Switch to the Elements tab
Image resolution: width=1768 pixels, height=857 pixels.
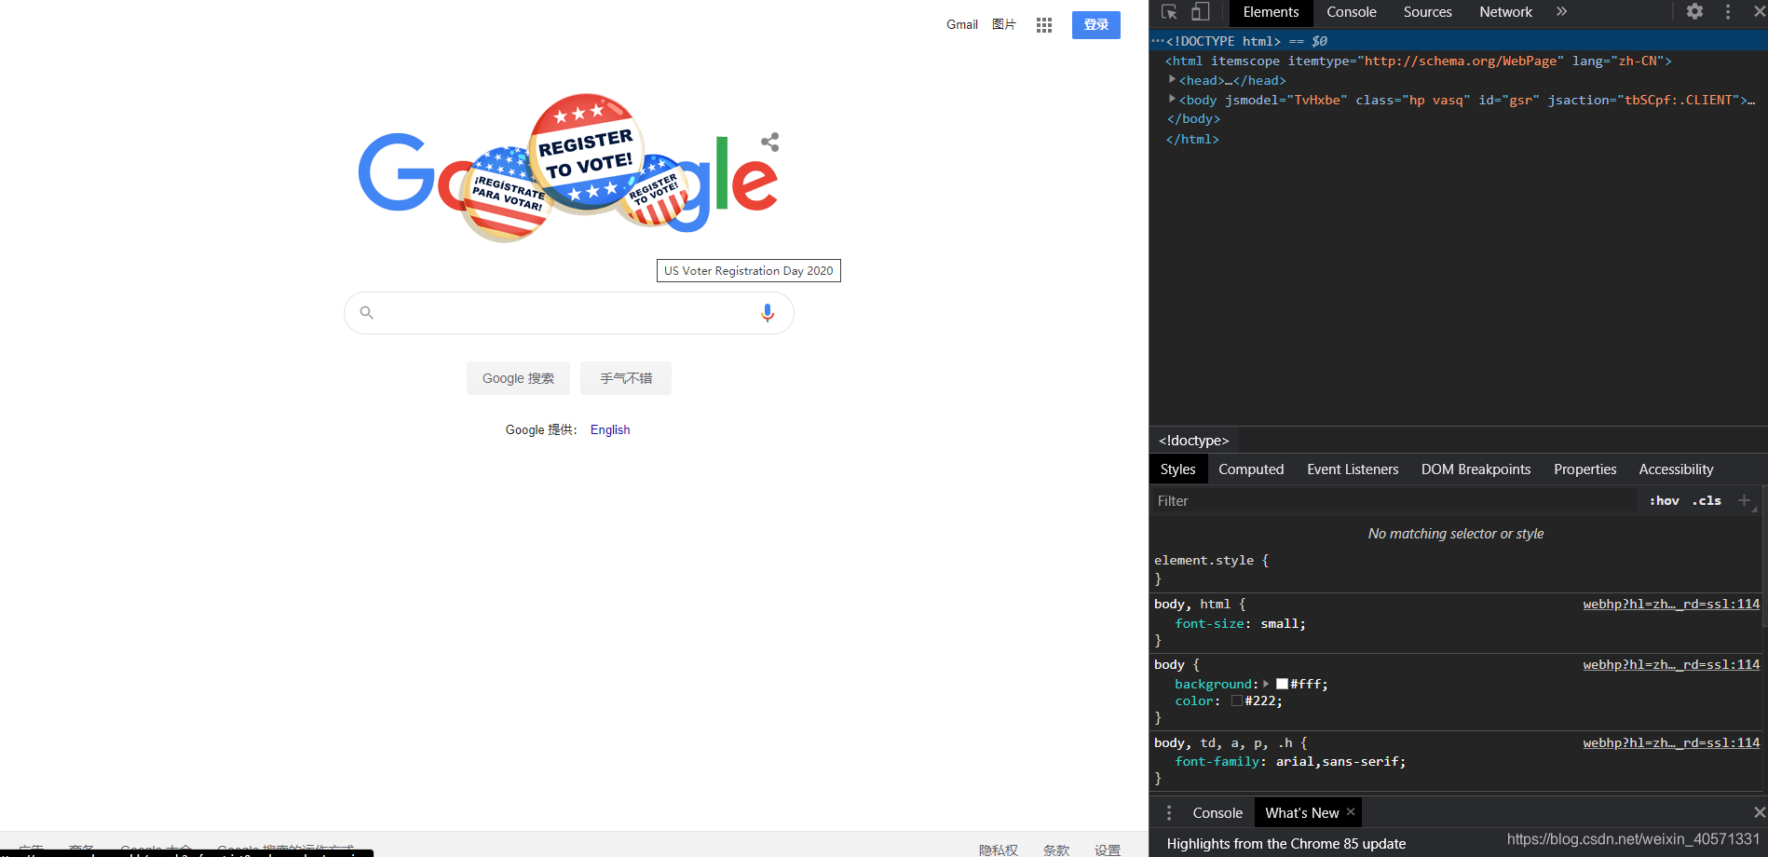click(1271, 12)
